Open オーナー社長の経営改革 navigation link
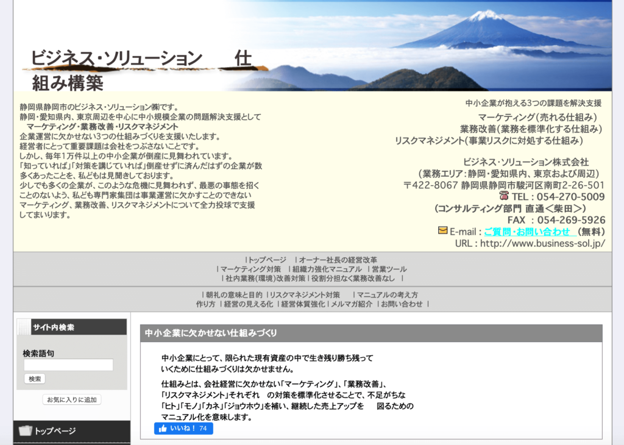624x445 pixels. click(338, 260)
